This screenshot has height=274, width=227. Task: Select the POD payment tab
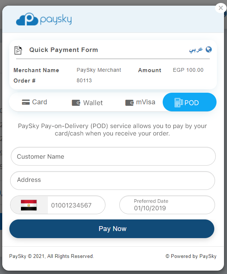tap(190, 102)
